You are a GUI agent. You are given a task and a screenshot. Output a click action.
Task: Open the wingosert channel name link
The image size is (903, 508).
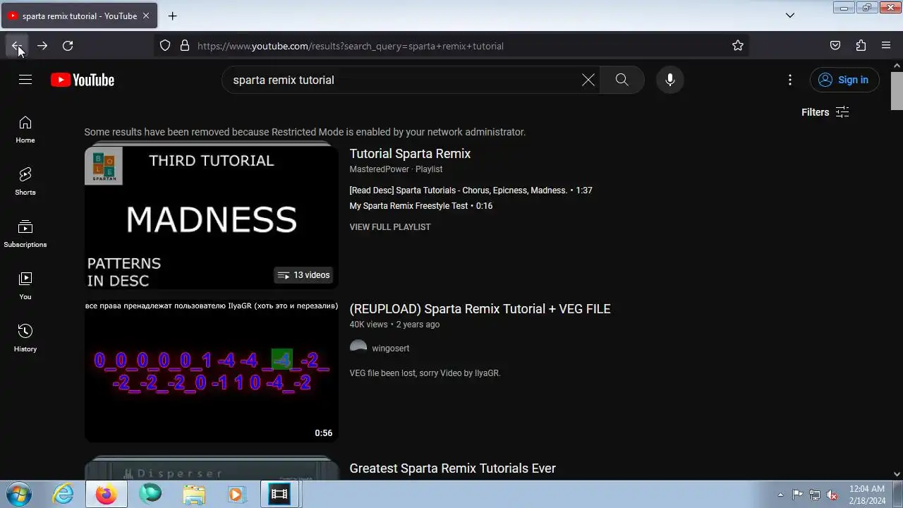[x=391, y=349]
